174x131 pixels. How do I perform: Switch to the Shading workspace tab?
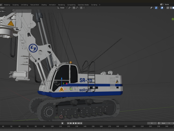tap(44, 5)
